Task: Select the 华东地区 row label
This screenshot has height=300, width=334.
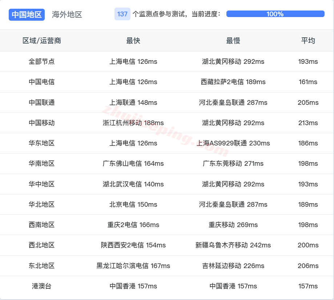Action: pos(41,143)
